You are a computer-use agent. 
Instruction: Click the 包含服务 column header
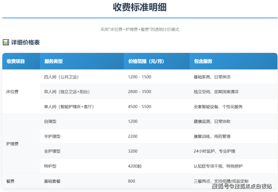tap(203, 61)
